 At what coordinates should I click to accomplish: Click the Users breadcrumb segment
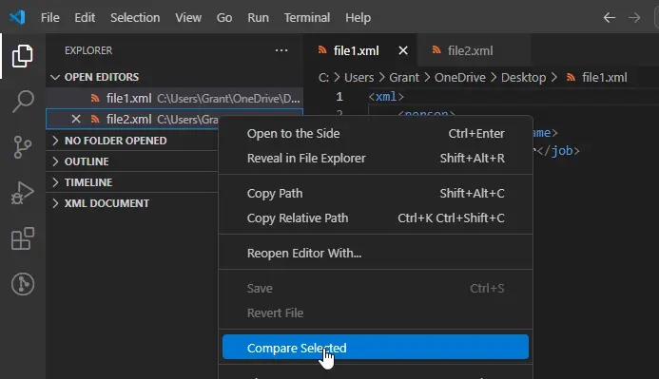[x=359, y=78]
